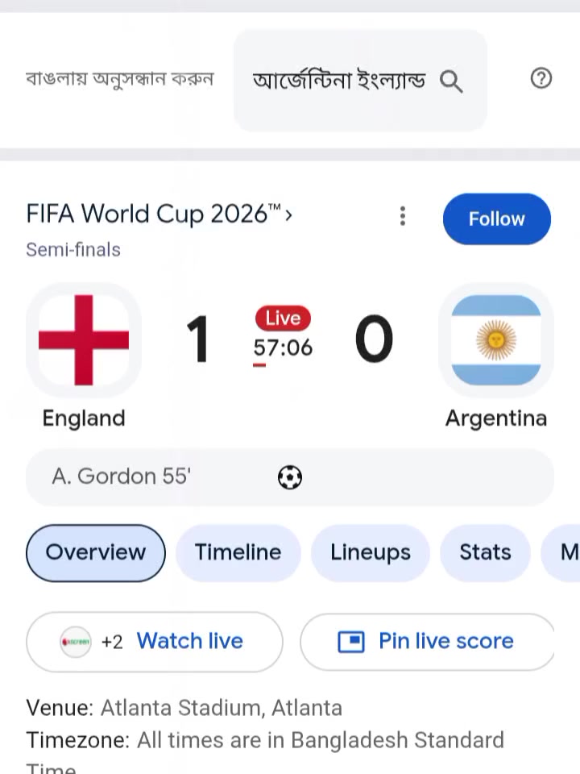Image resolution: width=580 pixels, height=774 pixels.
Task: Show the Stats tab
Action: pyautogui.click(x=485, y=552)
